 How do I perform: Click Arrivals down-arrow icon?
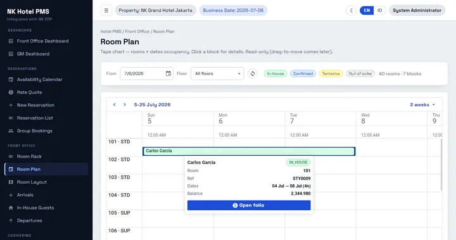point(11,194)
